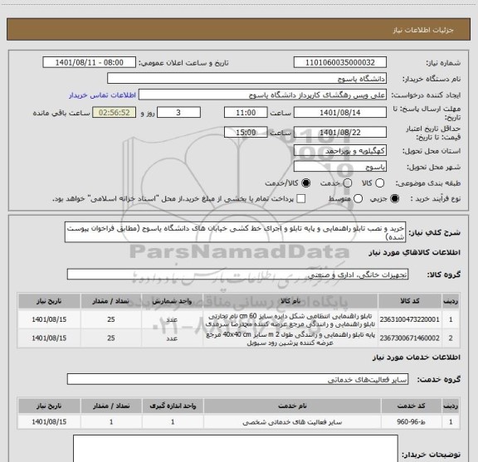Screen dimensions: 478x462
Task: Click the goods code 2363100473220001
Action: 409,319
